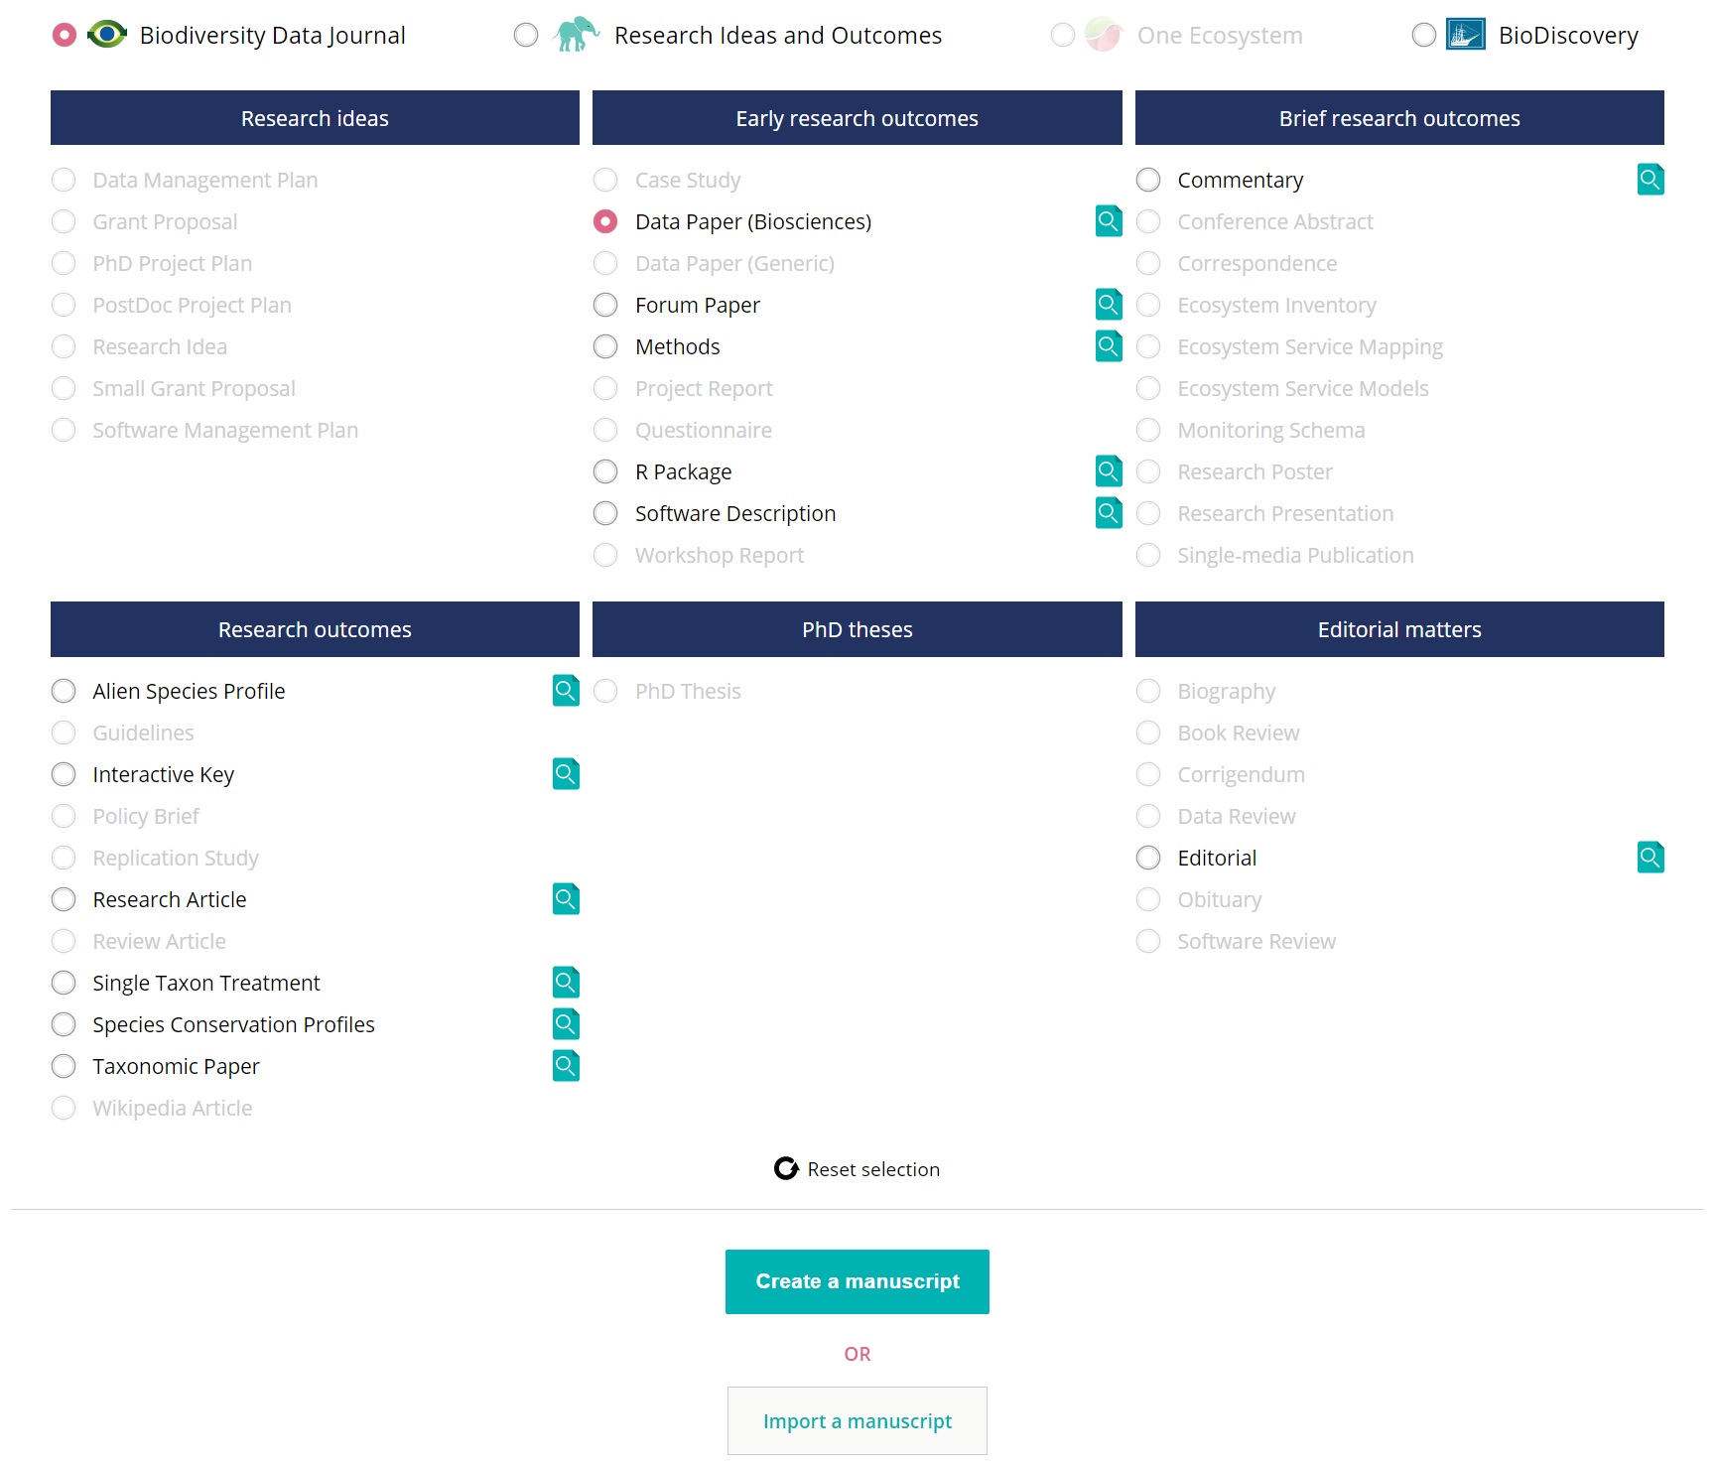This screenshot has height=1466, width=1718.
Task: Choose the Interactive Key radio option
Action: (x=64, y=774)
